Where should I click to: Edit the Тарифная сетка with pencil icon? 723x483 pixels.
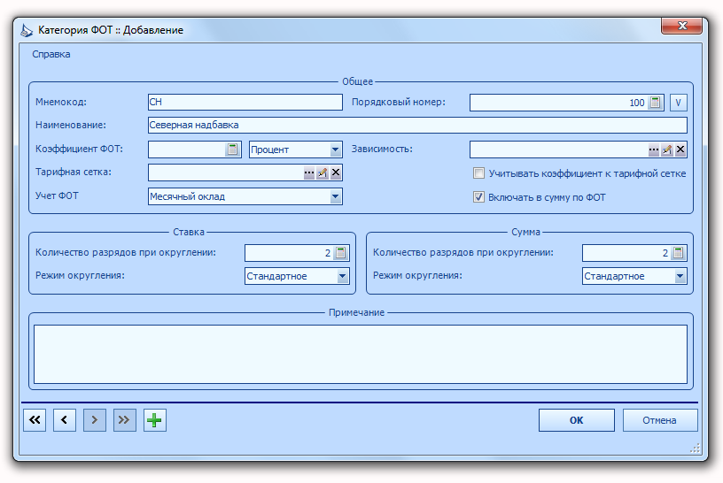pos(323,172)
